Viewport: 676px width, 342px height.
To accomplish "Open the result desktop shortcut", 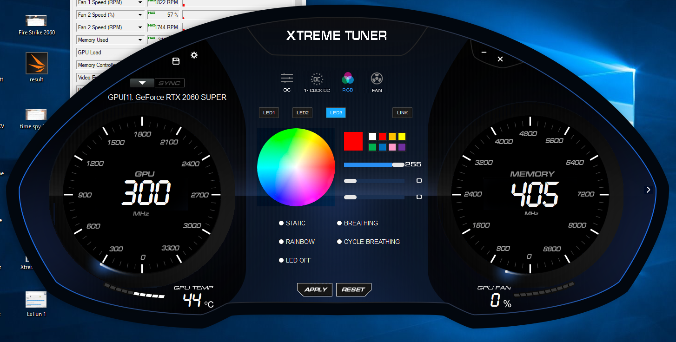I will (36, 67).
